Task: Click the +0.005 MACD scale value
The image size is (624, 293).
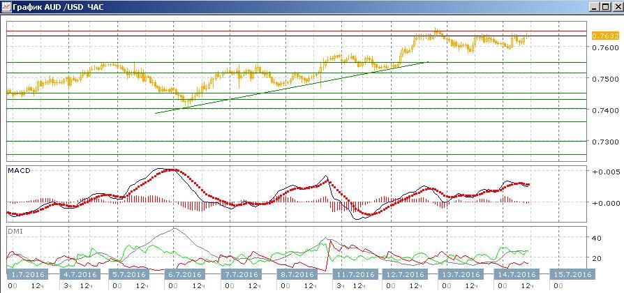Action: [605, 172]
